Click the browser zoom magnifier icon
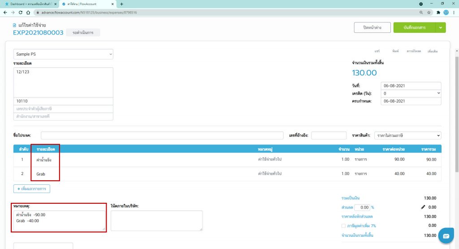The width and height of the screenshot is (459, 249). 421,12
